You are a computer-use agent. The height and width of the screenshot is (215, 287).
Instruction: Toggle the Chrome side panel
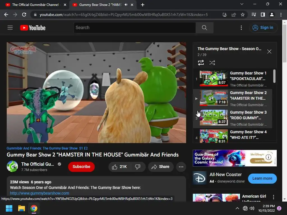point(263,15)
